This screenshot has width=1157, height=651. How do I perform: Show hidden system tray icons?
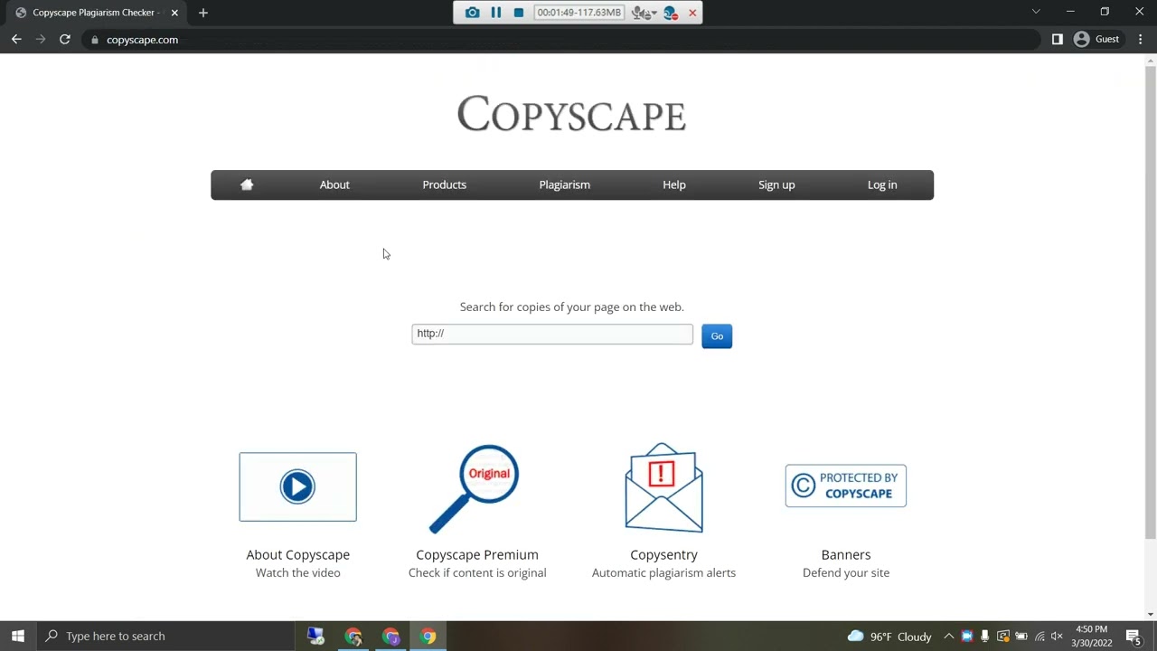(x=948, y=637)
